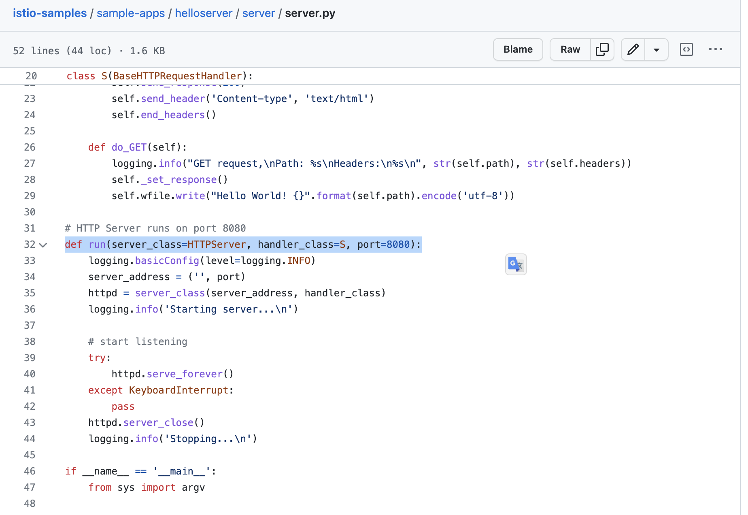The image size is (748, 515).
Task: Open edit options dropdown arrow
Action: click(x=656, y=49)
